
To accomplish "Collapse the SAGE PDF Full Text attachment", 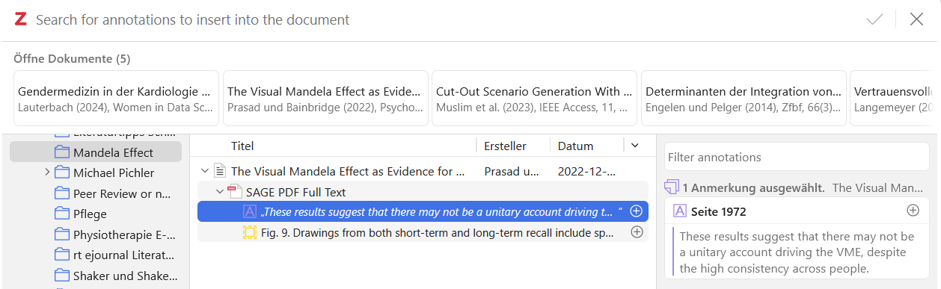I will [x=220, y=191].
